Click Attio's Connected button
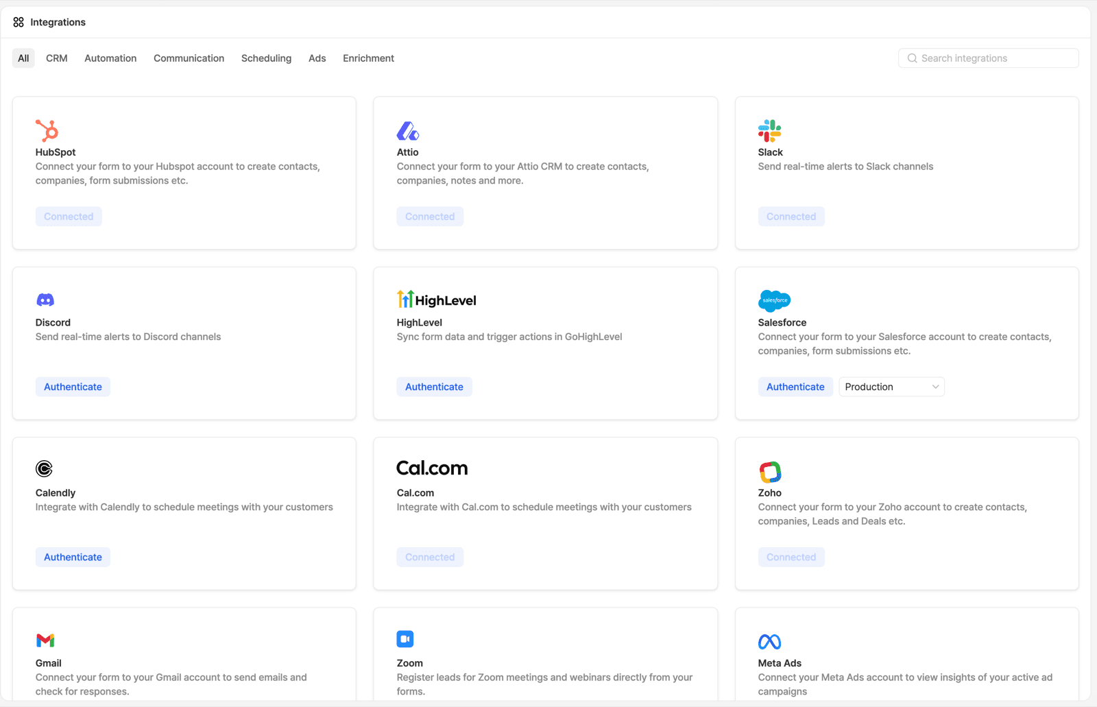Image resolution: width=1097 pixels, height=707 pixels. [430, 217]
